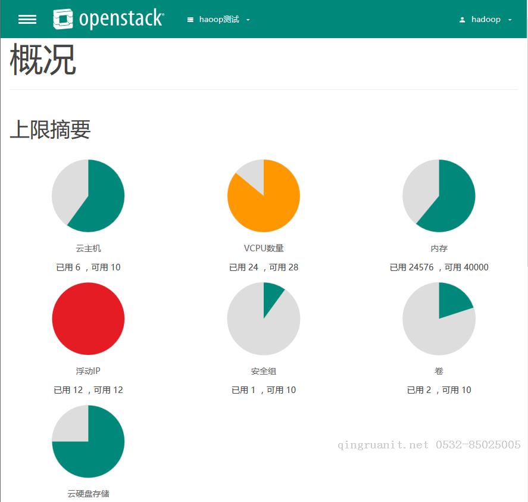Click the 卷 volumes pie chart

click(439, 319)
